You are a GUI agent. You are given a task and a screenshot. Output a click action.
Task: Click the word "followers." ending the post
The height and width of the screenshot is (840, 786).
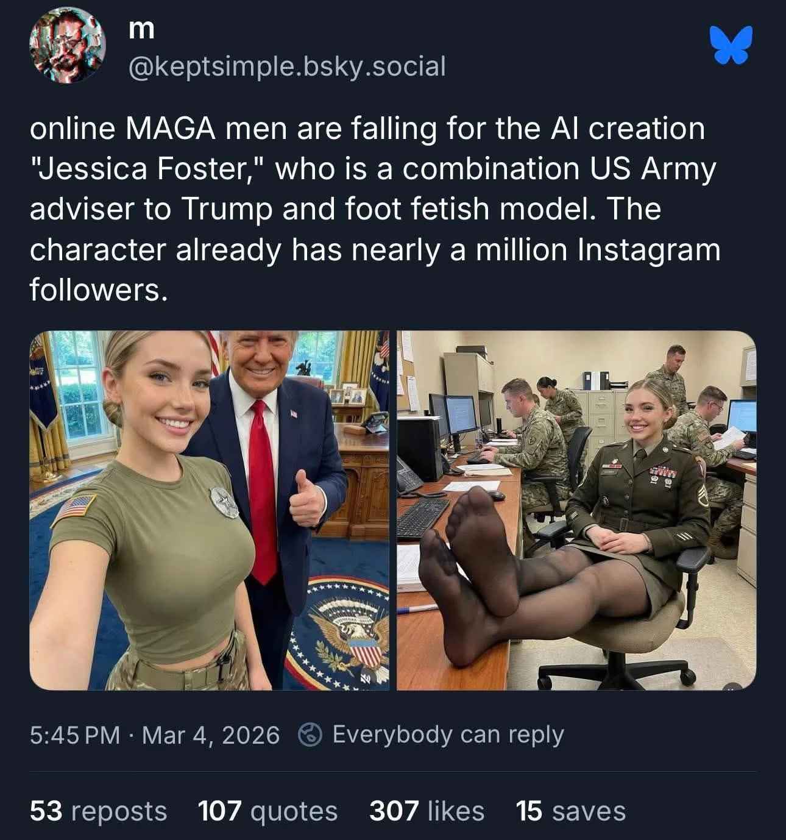(98, 290)
